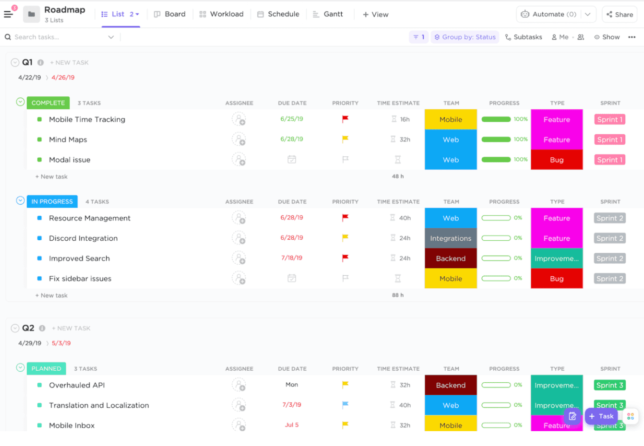Collapse the COMPLETE task group
Image resolution: width=644 pixels, height=446 pixels.
pos(20,102)
